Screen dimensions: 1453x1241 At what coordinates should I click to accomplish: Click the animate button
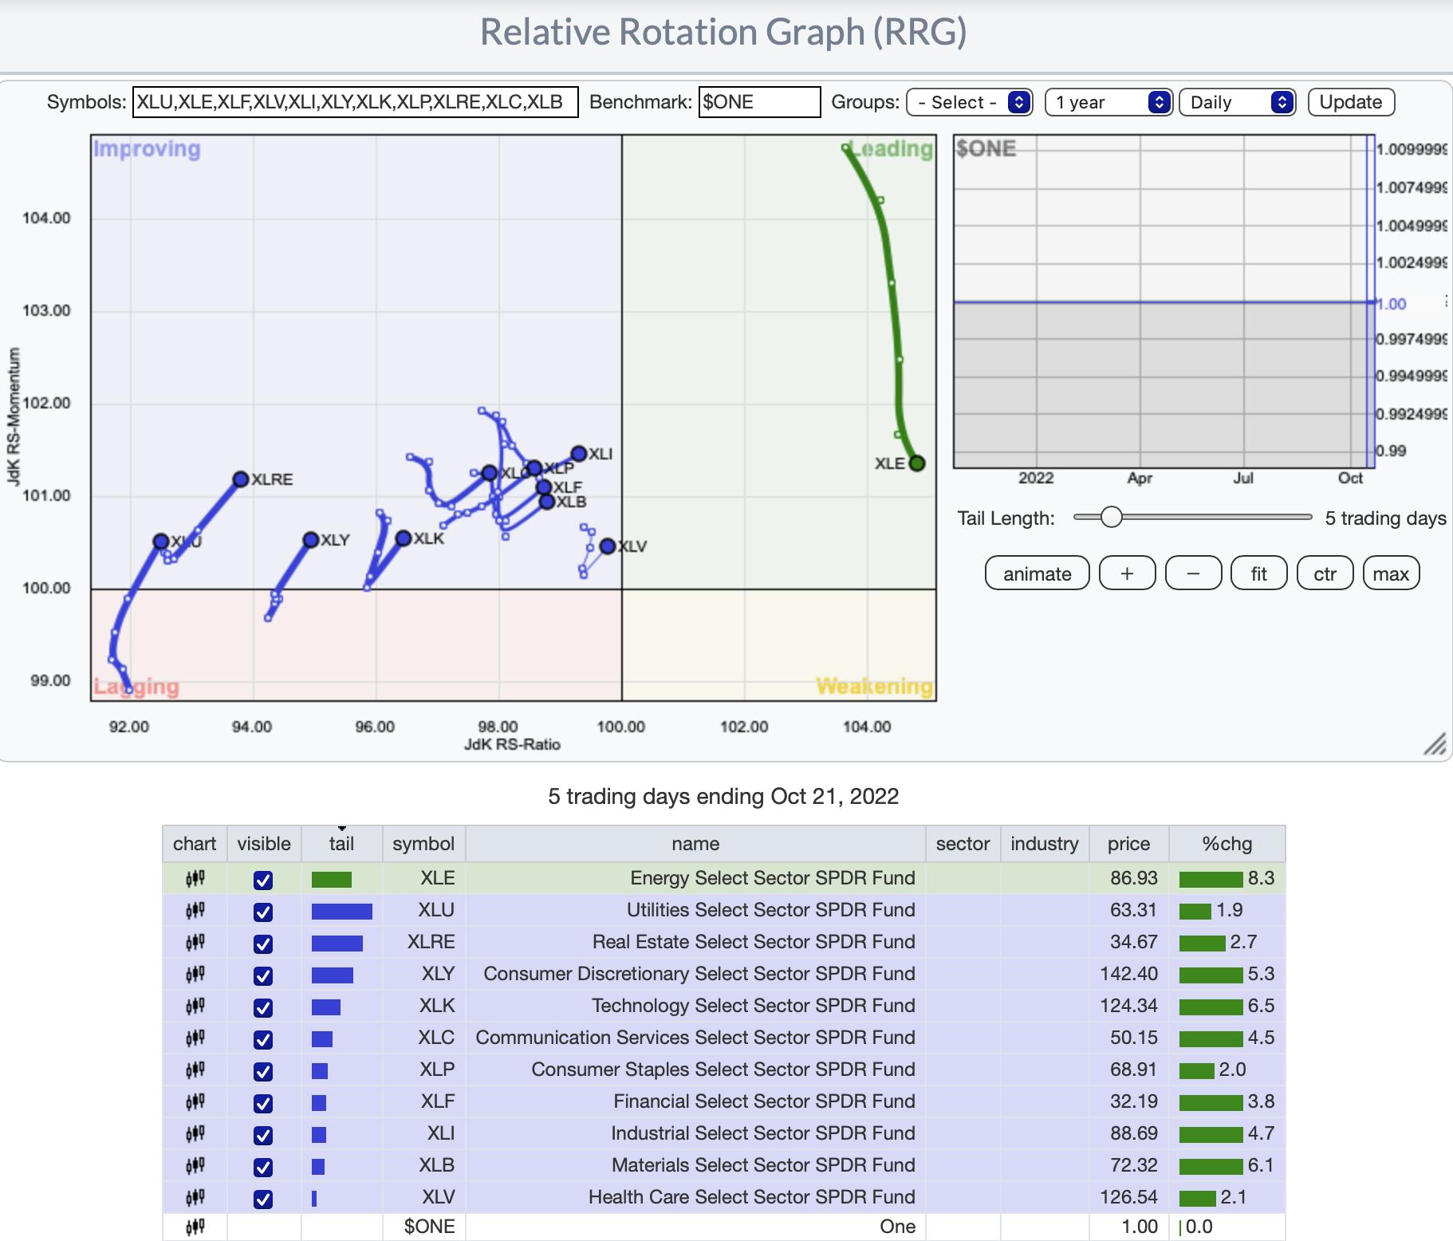coord(1037,573)
